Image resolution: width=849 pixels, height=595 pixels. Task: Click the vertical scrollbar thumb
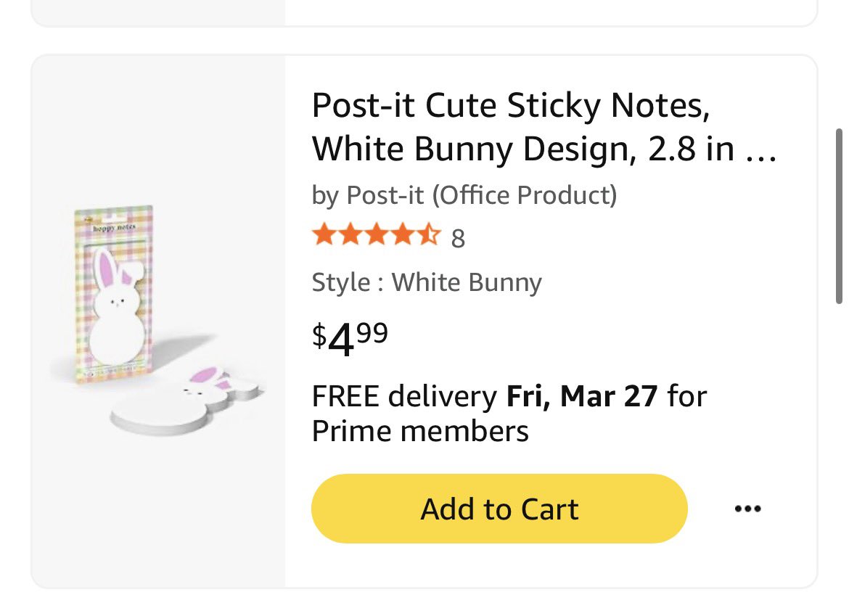[x=839, y=216]
